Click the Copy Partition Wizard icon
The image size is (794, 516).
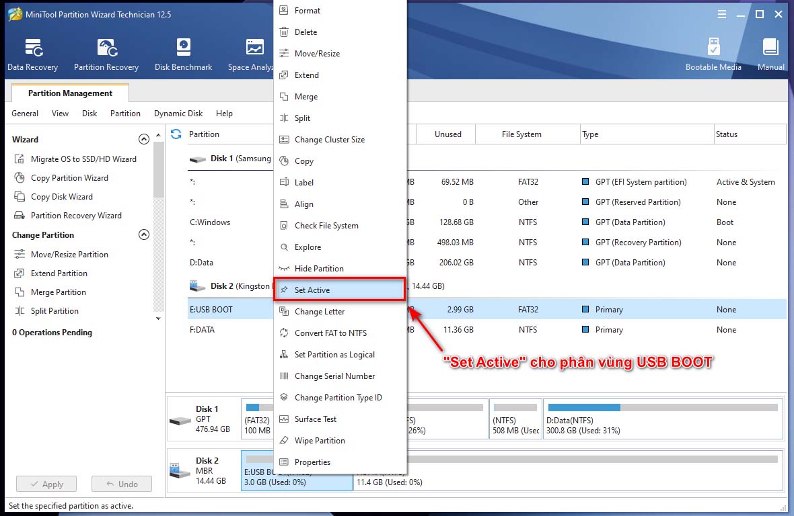20,178
